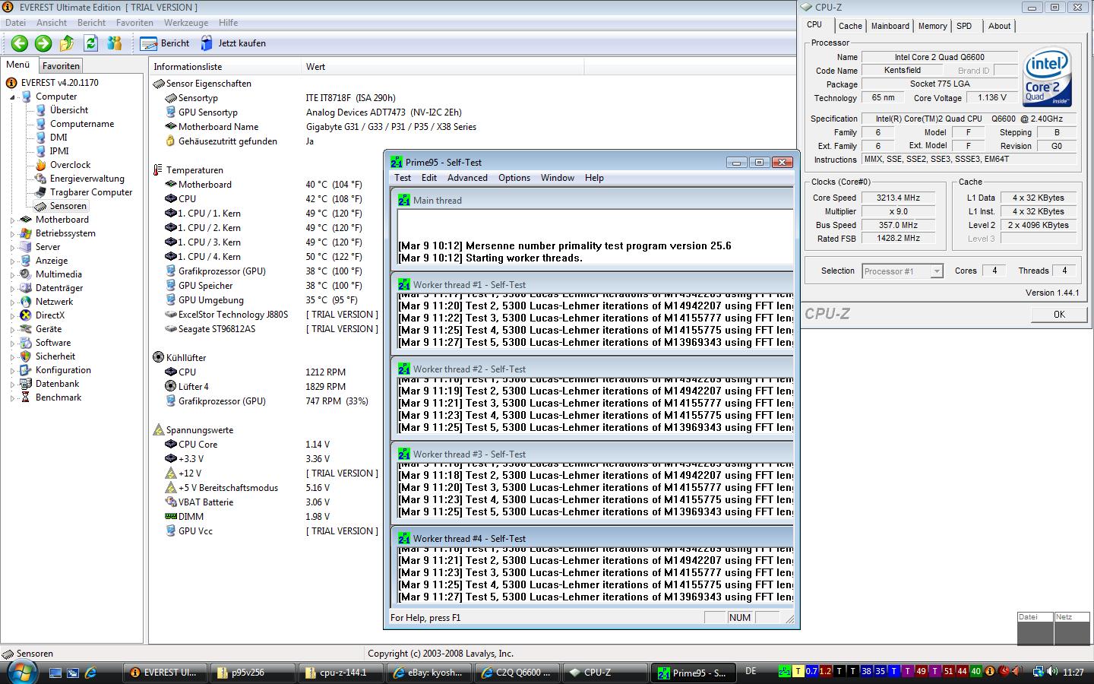This screenshot has height=684, width=1094.
Task: Expand the Server tree node
Action: pyautogui.click(x=13, y=248)
